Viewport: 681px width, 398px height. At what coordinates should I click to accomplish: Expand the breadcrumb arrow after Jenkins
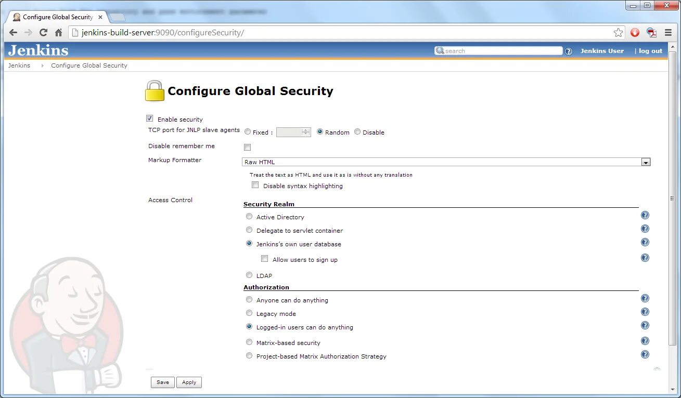[42, 66]
